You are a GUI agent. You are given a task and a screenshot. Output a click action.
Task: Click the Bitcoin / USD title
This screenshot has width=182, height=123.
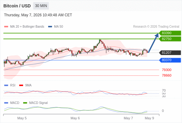click(17, 6)
